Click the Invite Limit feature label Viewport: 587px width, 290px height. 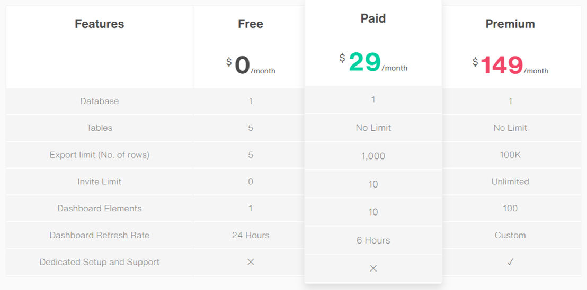point(99,181)
